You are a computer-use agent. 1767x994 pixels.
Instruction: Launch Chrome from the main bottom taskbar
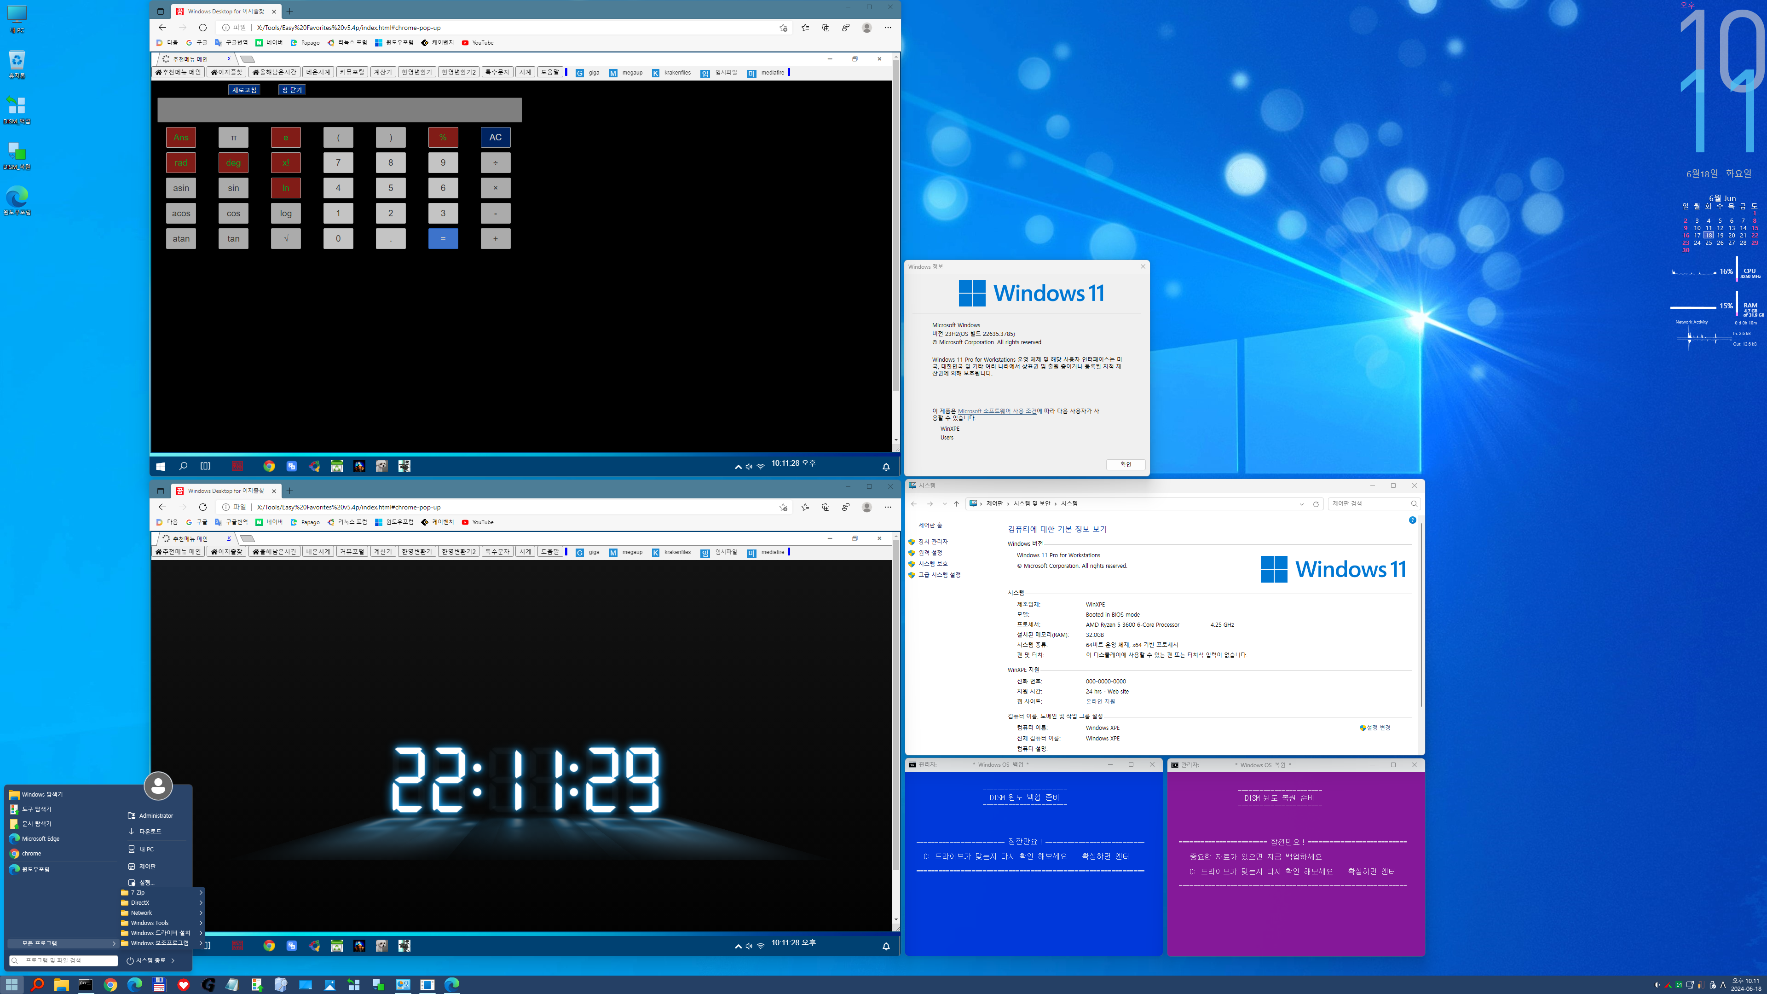(110, 985)
